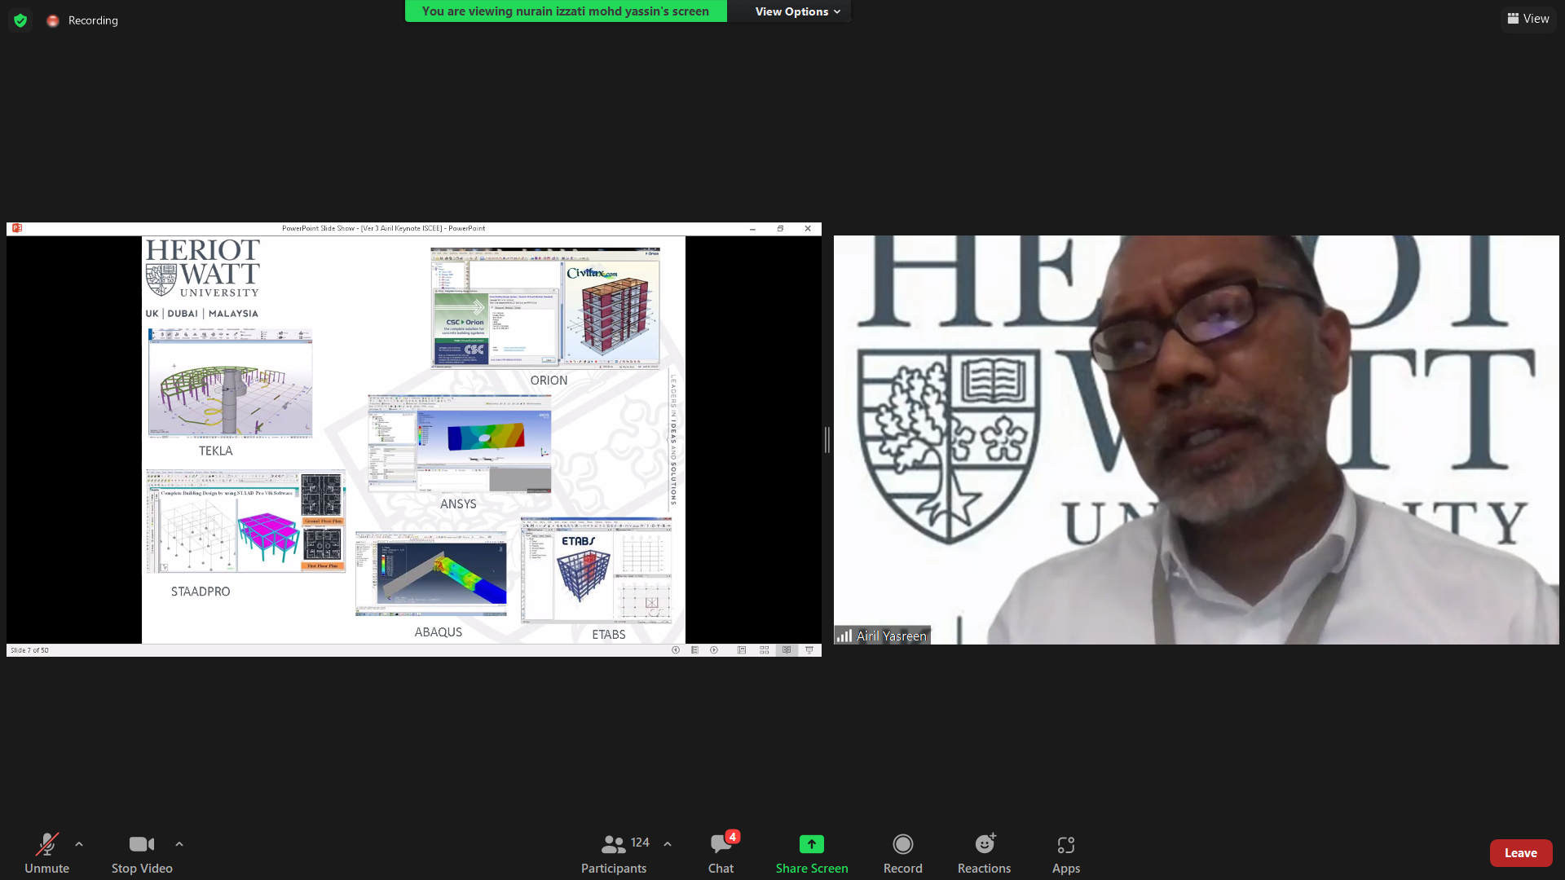
Task: Click the Slide Sorter view icon in PowerPoint
Action: point(765,650)
